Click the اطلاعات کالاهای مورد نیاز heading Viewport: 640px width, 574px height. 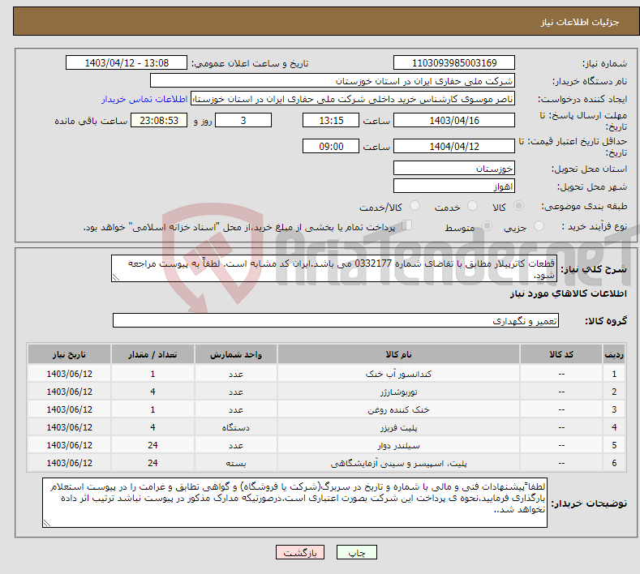tap(568, 293)
